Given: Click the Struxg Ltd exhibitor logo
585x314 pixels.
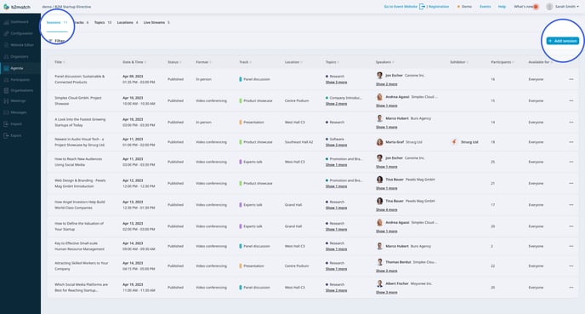Looking at the screenshot, I should (454, 142).
